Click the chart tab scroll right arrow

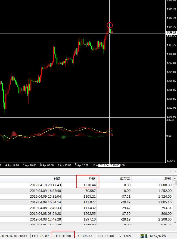[x=175, y=171]
